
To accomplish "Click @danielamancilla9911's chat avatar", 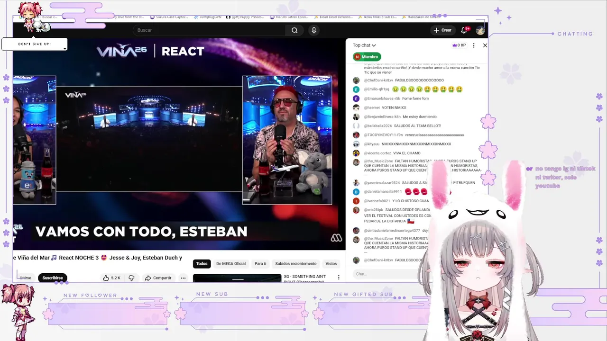I will [356, 192].
